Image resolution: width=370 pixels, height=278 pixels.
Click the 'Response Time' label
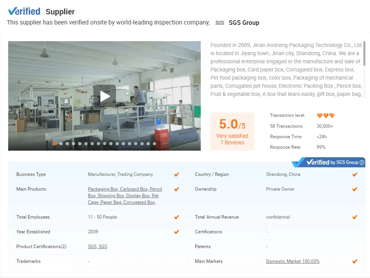click(x=286, y=137)
